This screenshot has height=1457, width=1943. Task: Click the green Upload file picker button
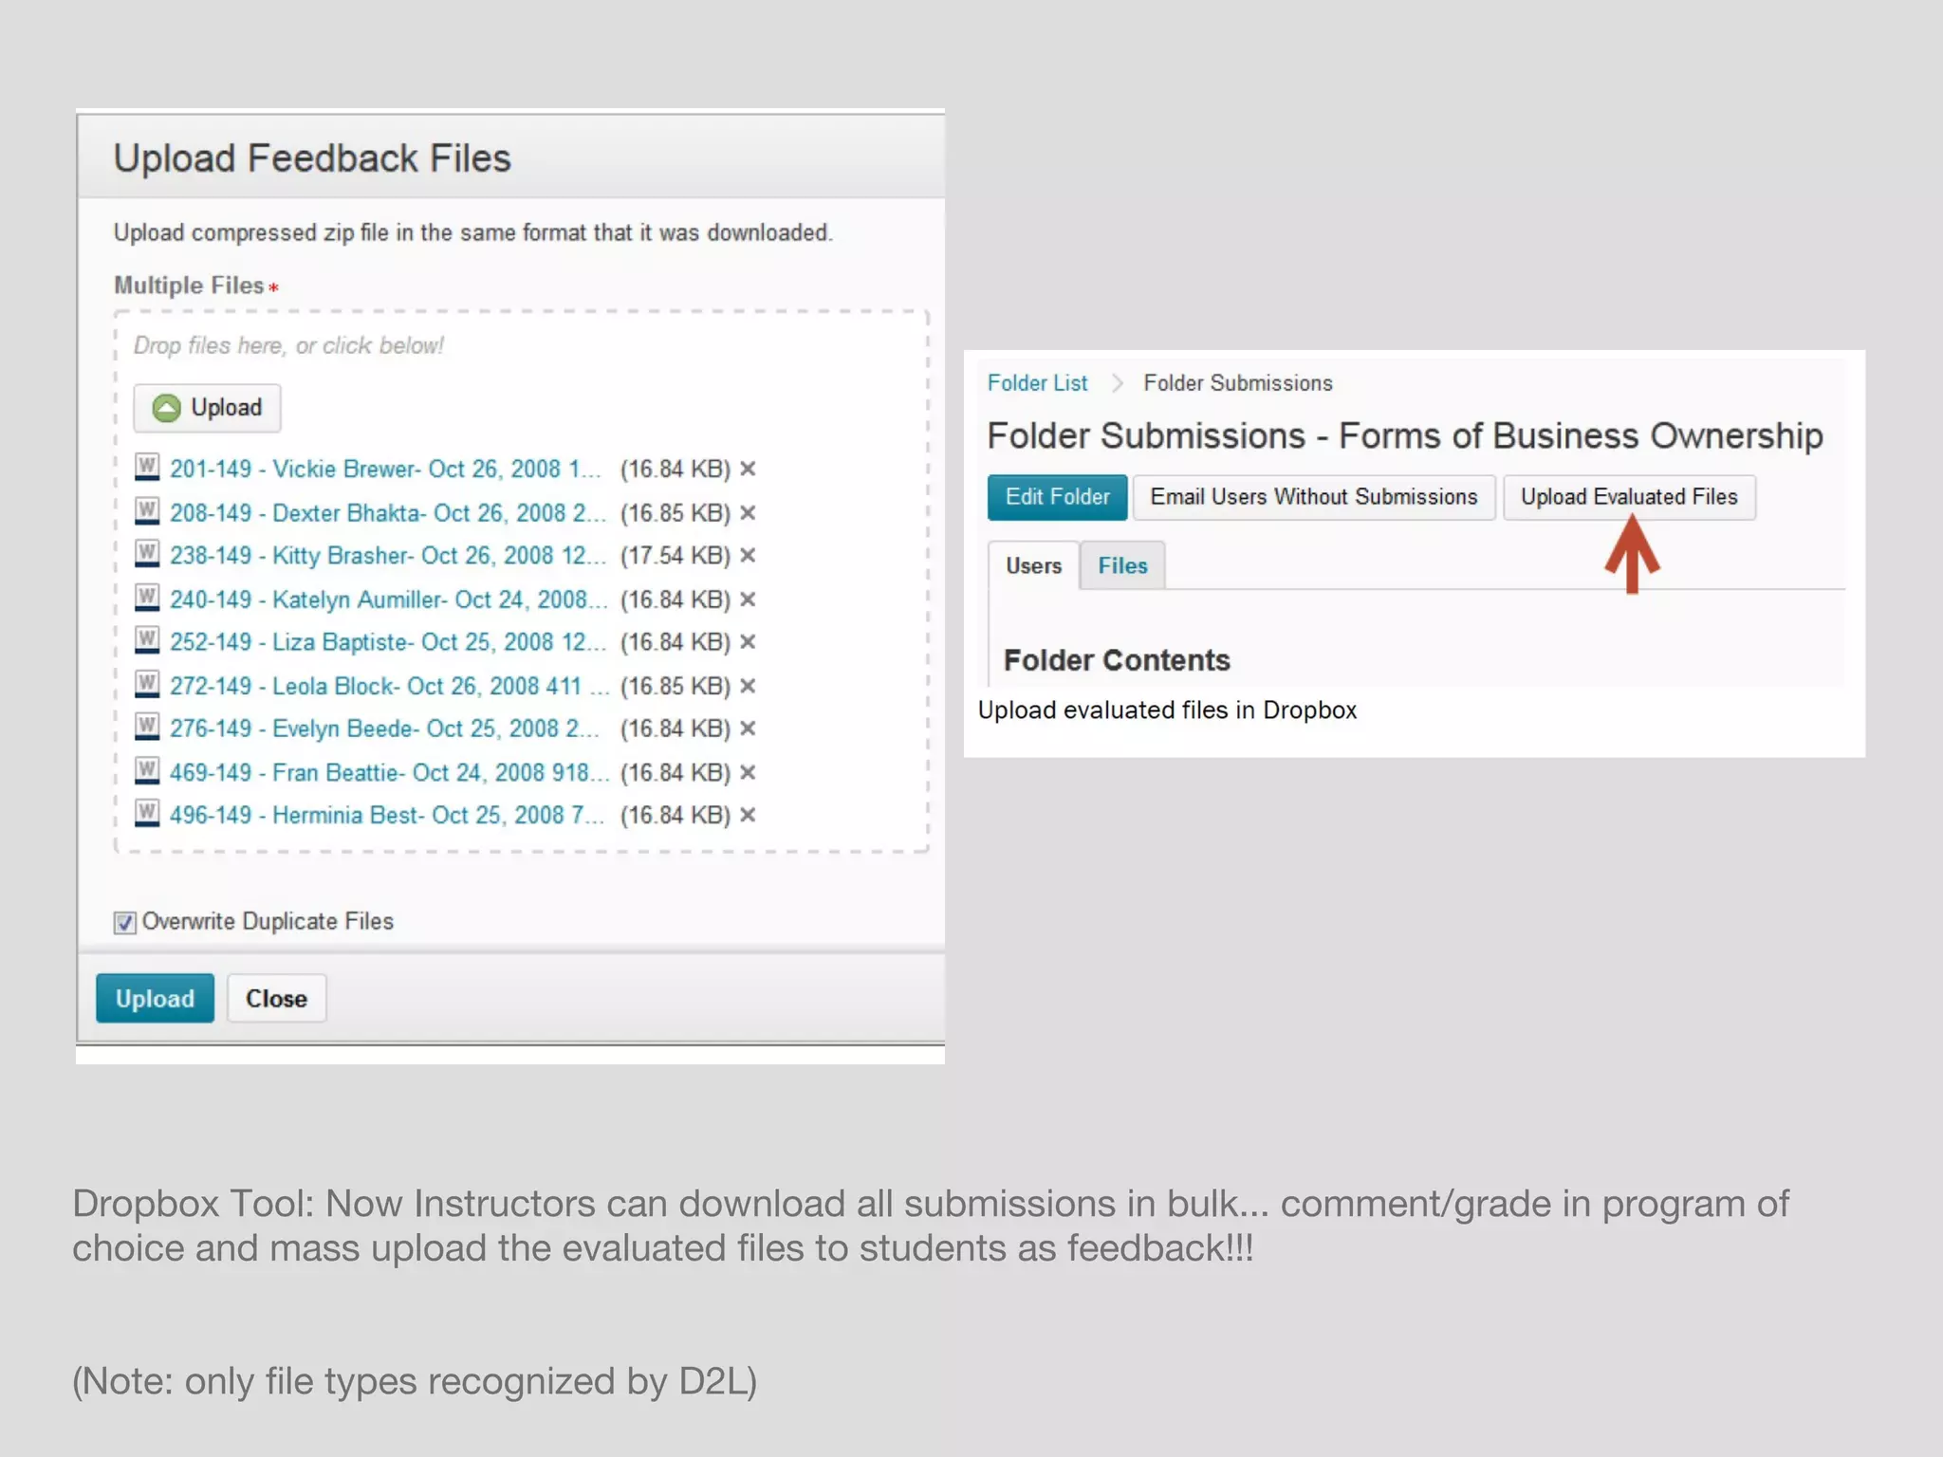pos(207,408)
